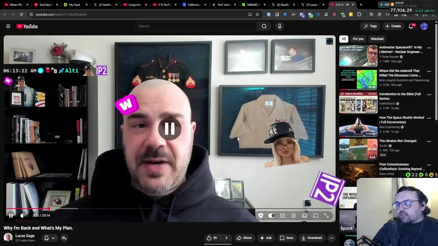The height and width of the screenshot is (246, 438).
Task: Open options for Post-Consciousness Civilizations video
Action: (x=429, y=165)
